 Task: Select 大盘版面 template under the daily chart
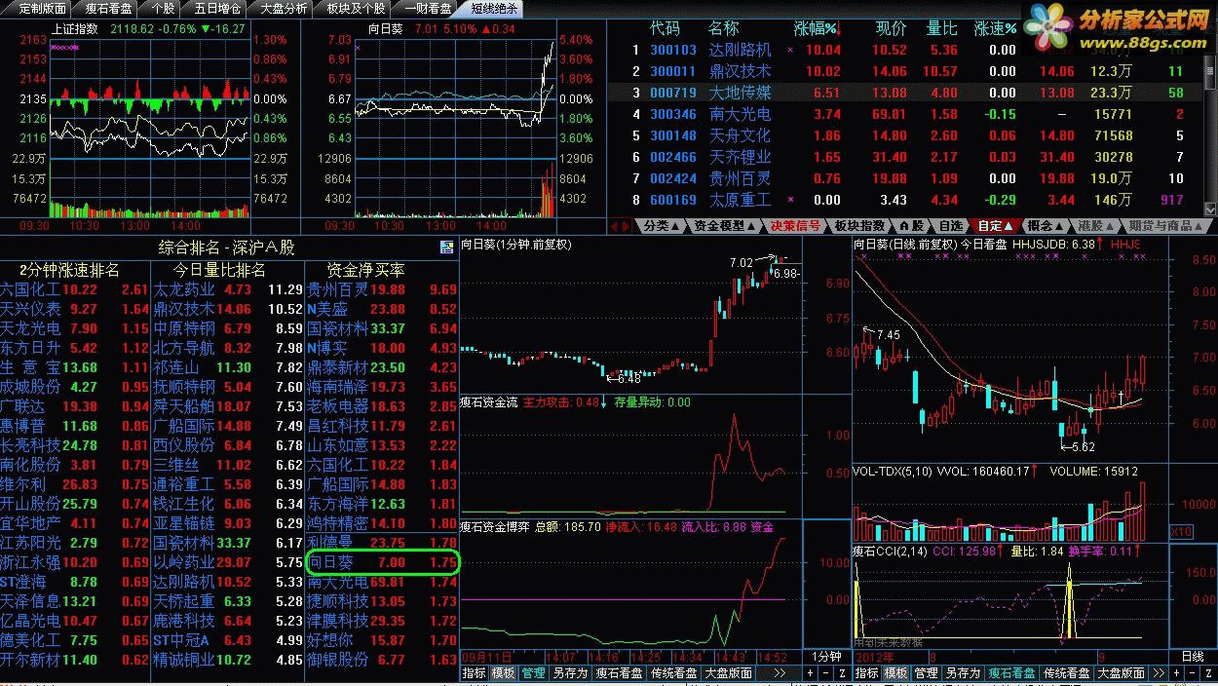1122,673
